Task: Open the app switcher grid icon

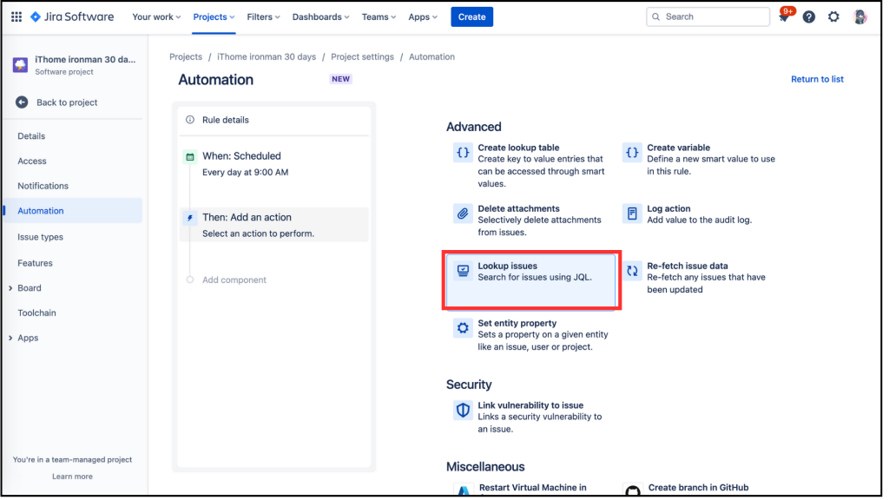Action: tap(16, 17)
